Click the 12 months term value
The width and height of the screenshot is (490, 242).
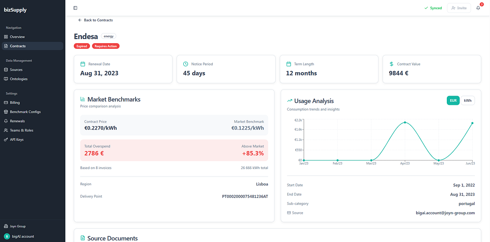[302, 73]
